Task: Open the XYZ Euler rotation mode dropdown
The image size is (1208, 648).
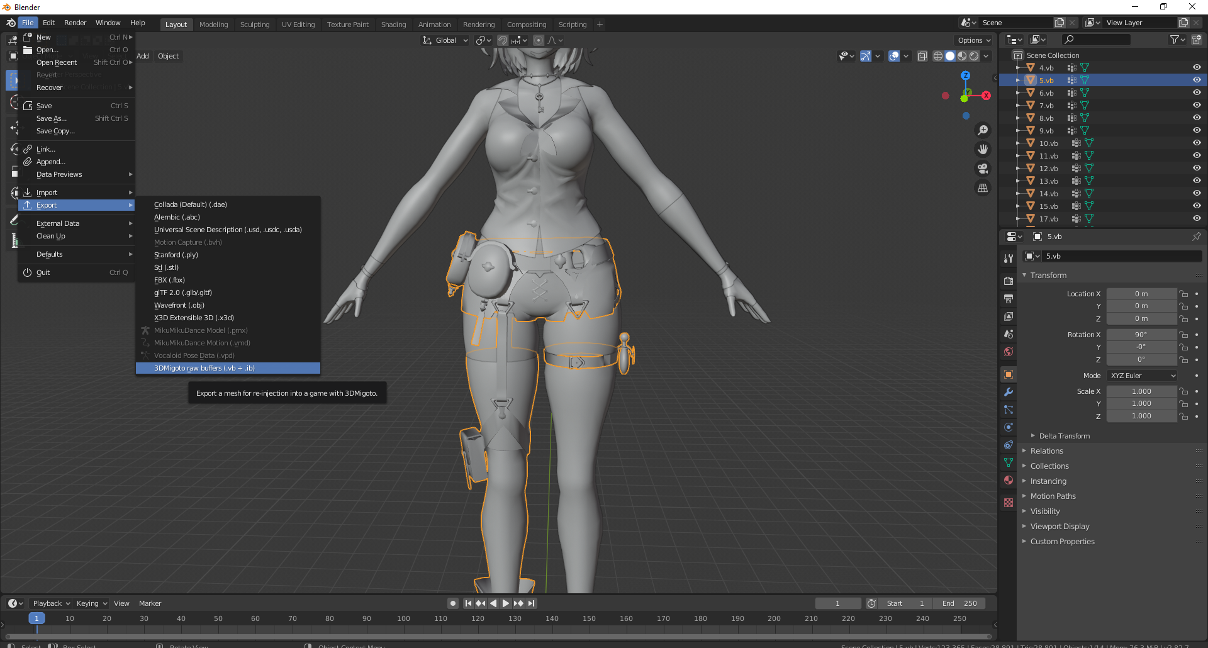Action: click(x=1143, y=376)
